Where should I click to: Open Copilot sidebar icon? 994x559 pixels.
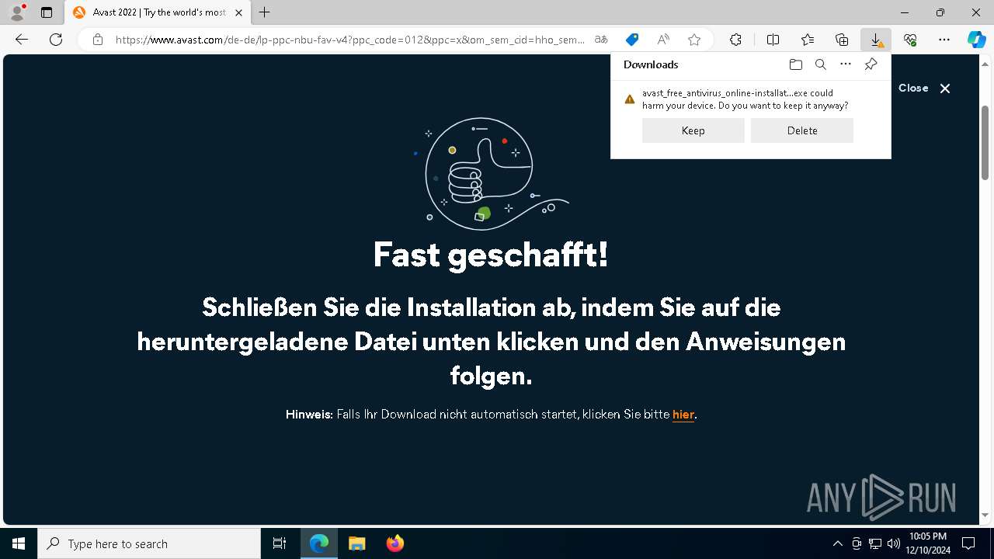click(x=977, y=40)
